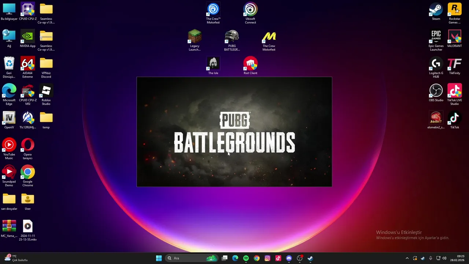469x264 pixels.
Task: Switch to Steam in the taskbar apps
Action: 310,258
